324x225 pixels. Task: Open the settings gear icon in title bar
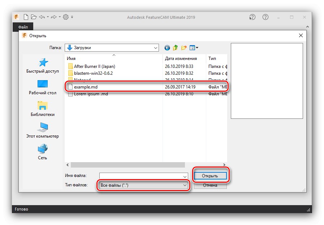point(66,17)
